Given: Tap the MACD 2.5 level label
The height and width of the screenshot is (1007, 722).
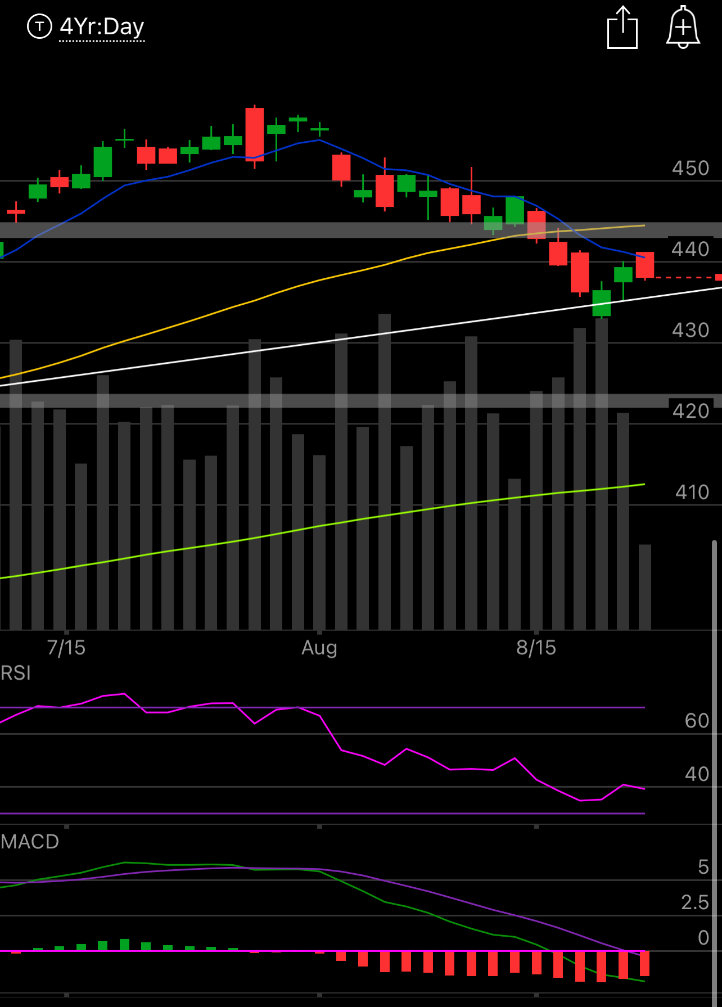Looking at the screenshot, I should [x=696, y=902].
